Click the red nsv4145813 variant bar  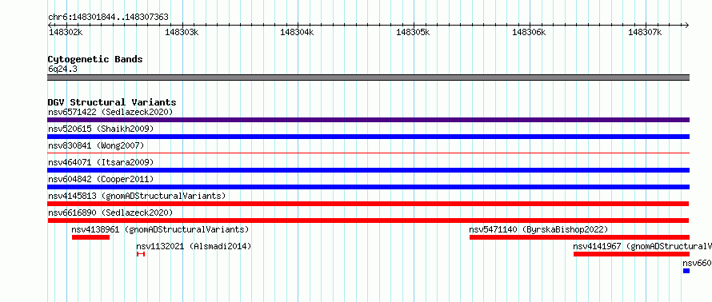368,204
